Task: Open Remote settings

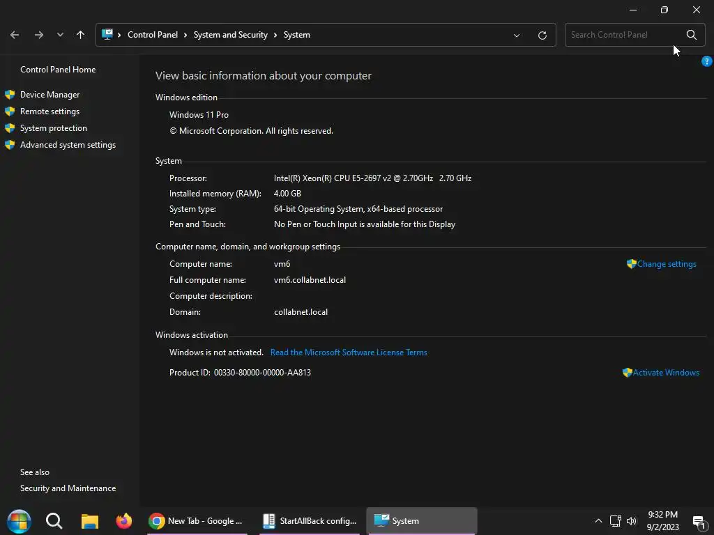Action: pyautogui.click(x=50, y=111)
